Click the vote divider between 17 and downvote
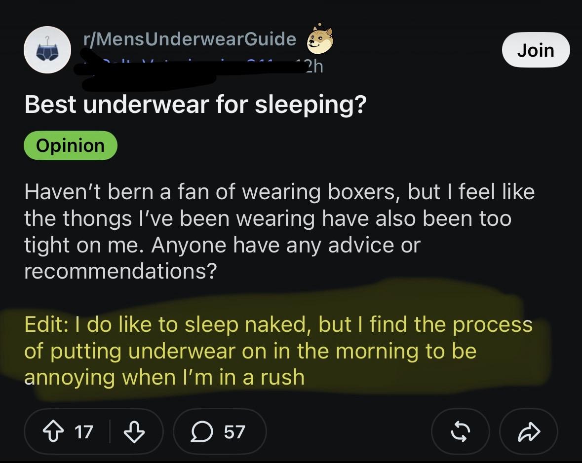Image resolution: width=582 pixels, height=463 pixels. click(110, 431)
